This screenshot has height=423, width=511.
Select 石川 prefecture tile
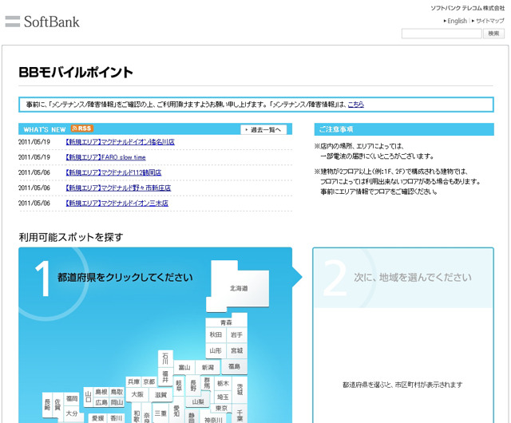[165, 358]
